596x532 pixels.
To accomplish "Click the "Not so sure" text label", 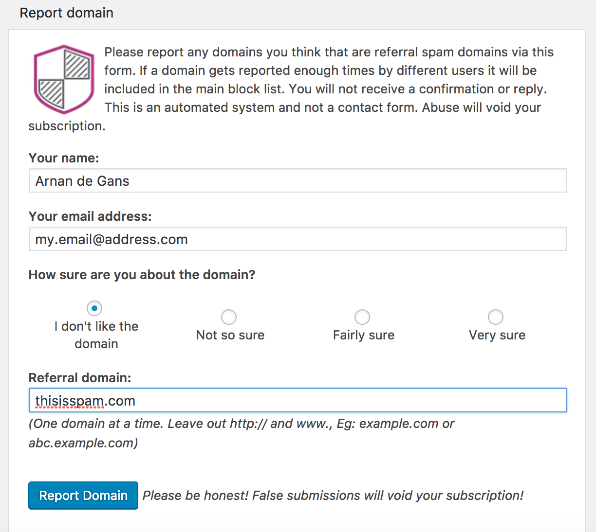I will tap(230, 335).
